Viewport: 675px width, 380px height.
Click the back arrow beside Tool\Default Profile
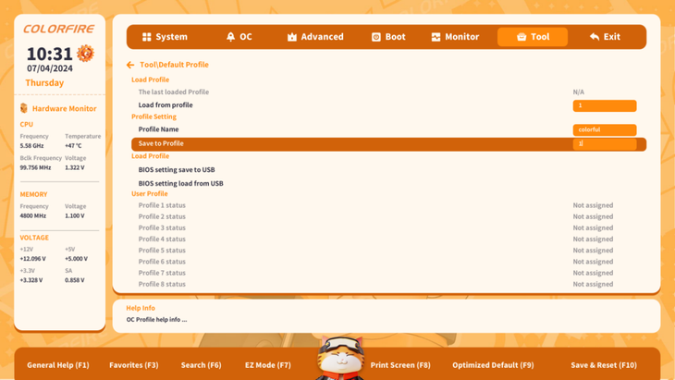point(130,65)
